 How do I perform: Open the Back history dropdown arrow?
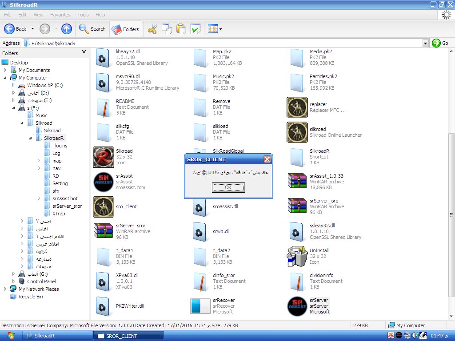pyautogui.click(x=32, y=29)
